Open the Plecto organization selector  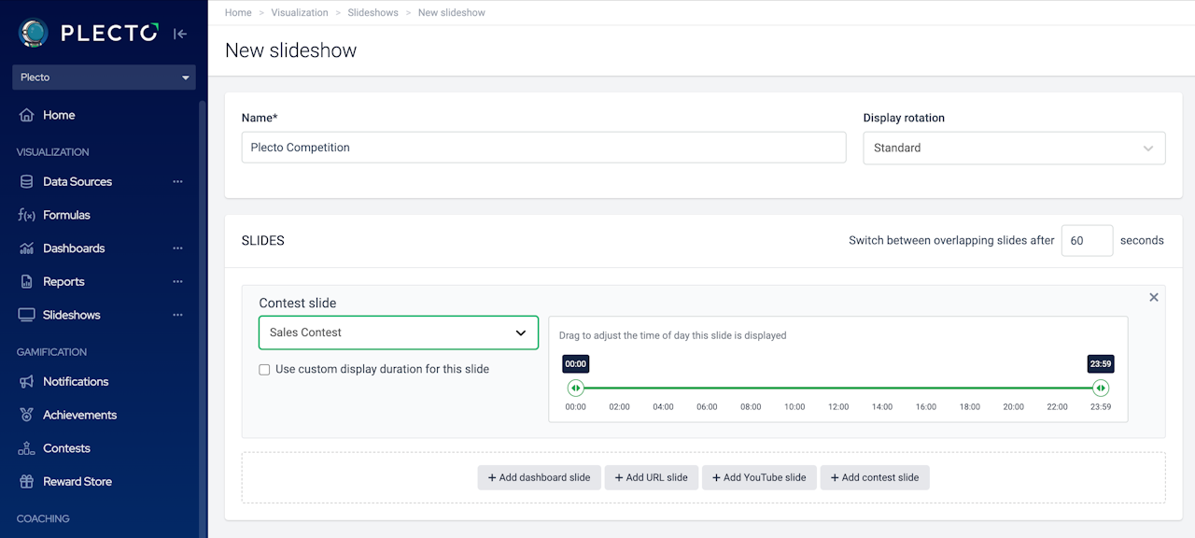tap(104, 78)
